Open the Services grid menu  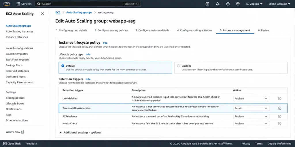24,4
